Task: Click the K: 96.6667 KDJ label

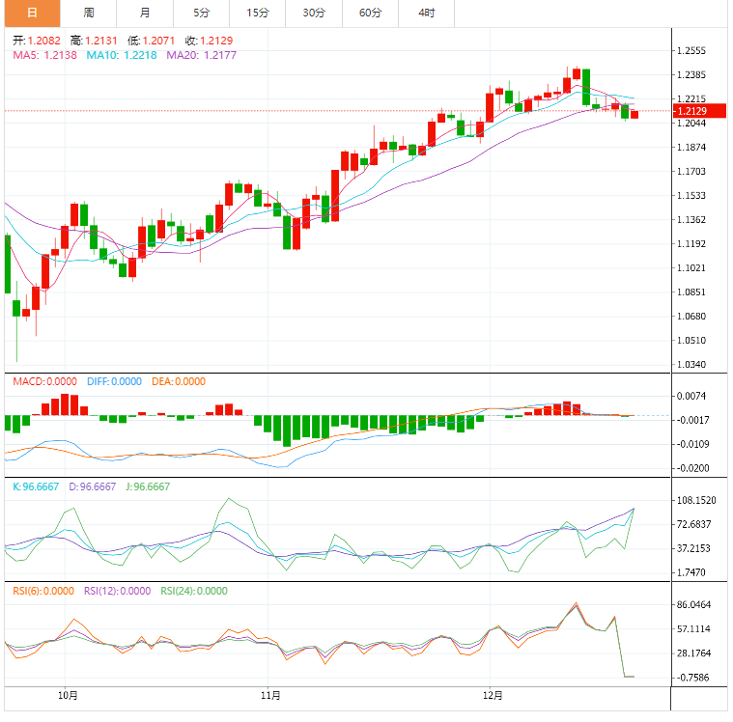Action: click(37, 486)
